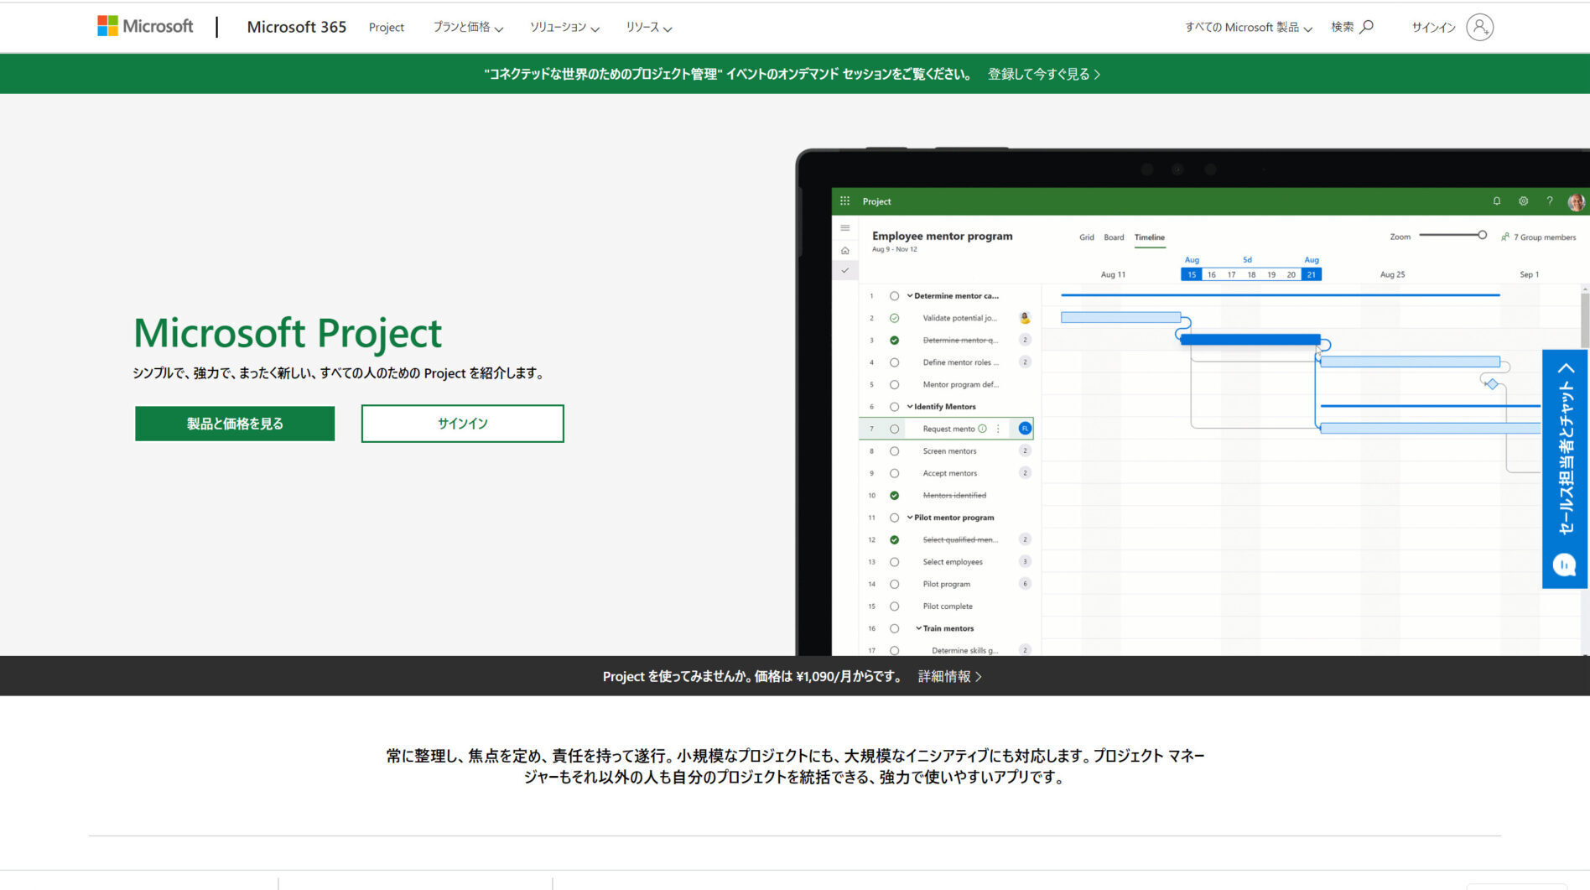Open the search icon in top navigation
Image resolution: width=1590 pixels, height=890 pixels.
(1367, 26)
